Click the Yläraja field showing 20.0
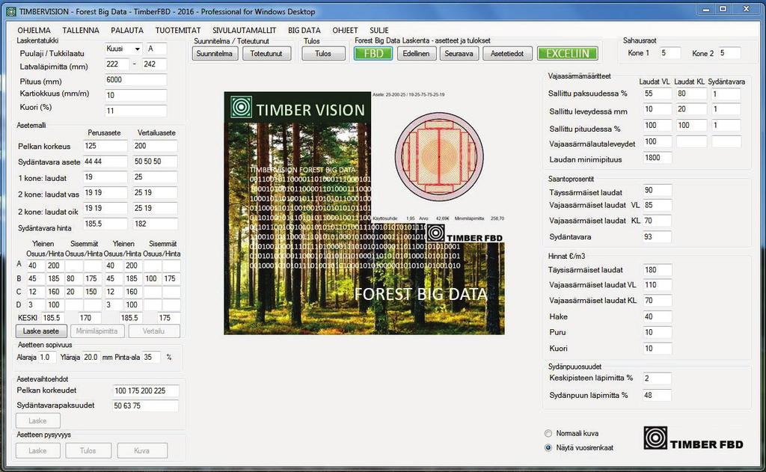 (x=91, y=358)
